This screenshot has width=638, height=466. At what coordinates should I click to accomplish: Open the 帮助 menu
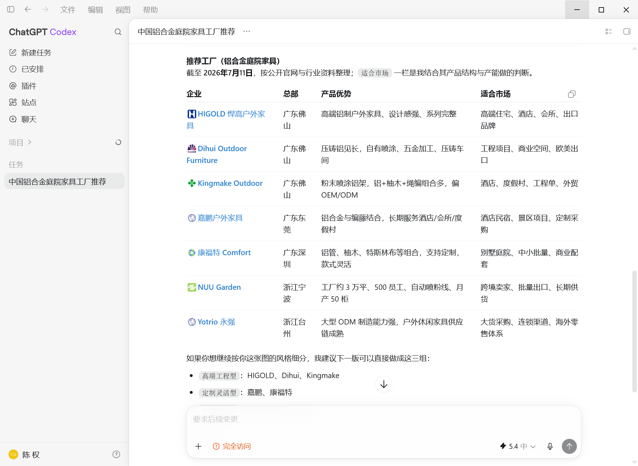(150, 10)
